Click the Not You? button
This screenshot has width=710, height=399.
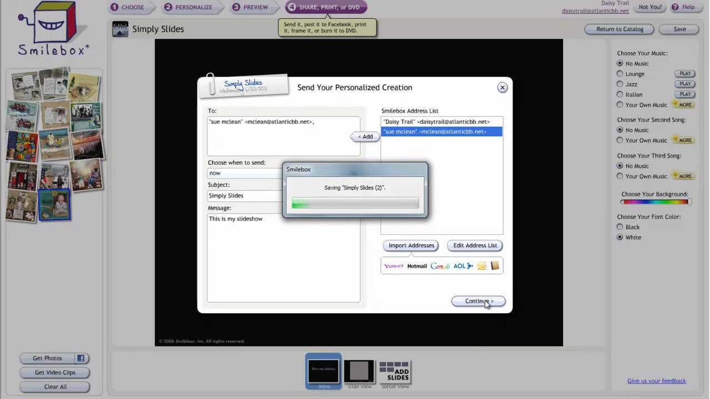[650, 7]
